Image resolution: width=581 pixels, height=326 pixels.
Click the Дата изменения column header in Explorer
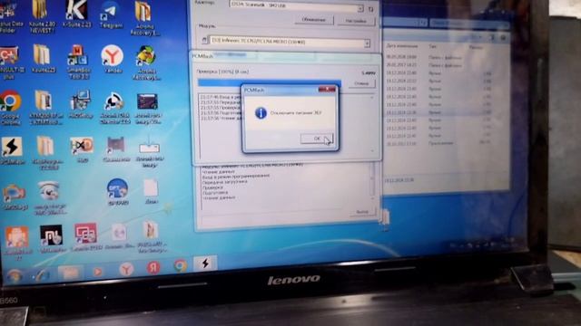pyautogui.click(x=401, y=46)
